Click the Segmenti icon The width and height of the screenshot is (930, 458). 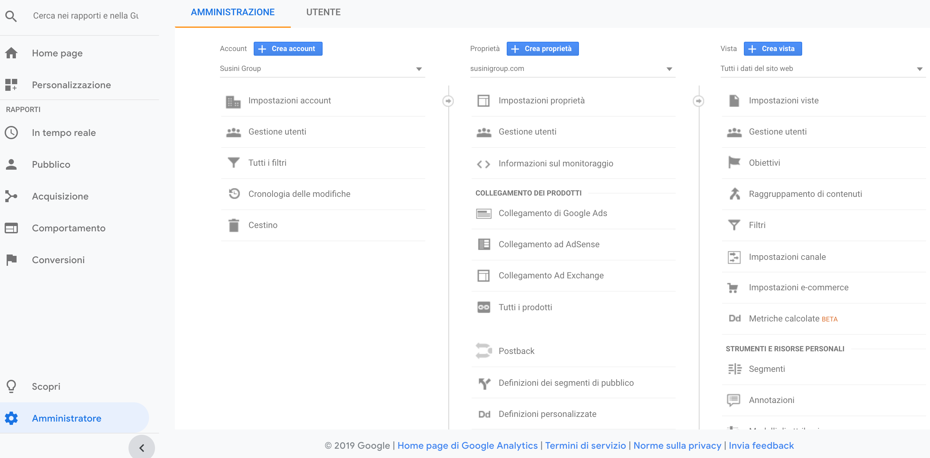coord(734,369)
